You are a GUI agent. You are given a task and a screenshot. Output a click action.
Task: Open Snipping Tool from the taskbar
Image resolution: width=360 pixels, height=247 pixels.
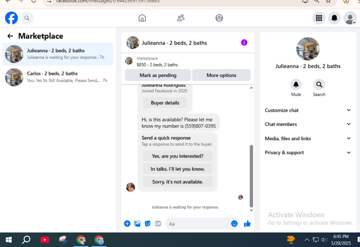point(63,240)
